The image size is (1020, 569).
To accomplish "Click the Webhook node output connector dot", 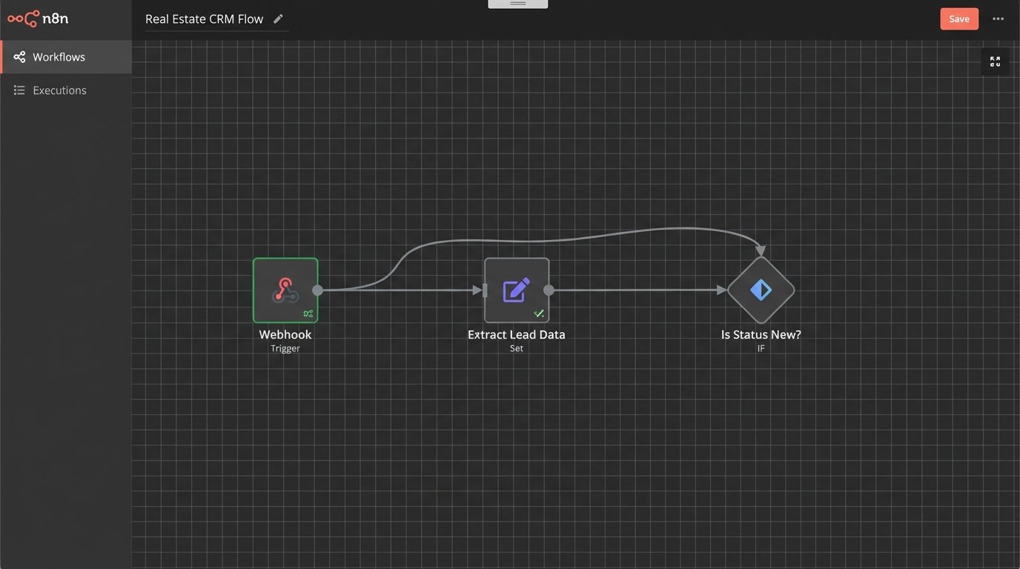I will tap(317, 290).
